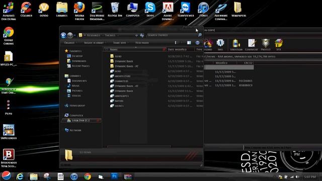This screenshot has height=181, width=322.
Task: Expand the address bar history dropdown
Action: click(x=136, y=35)
